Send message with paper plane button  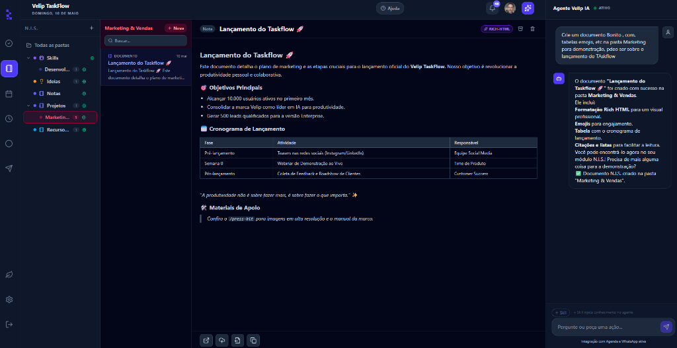point(666,327)
